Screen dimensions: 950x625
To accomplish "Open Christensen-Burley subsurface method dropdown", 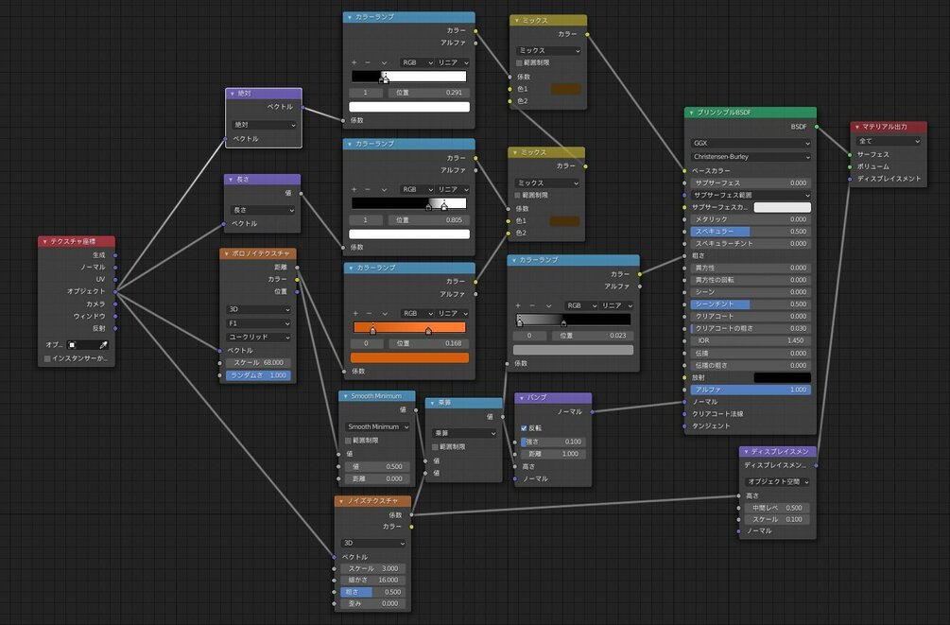I will (751, 156).
